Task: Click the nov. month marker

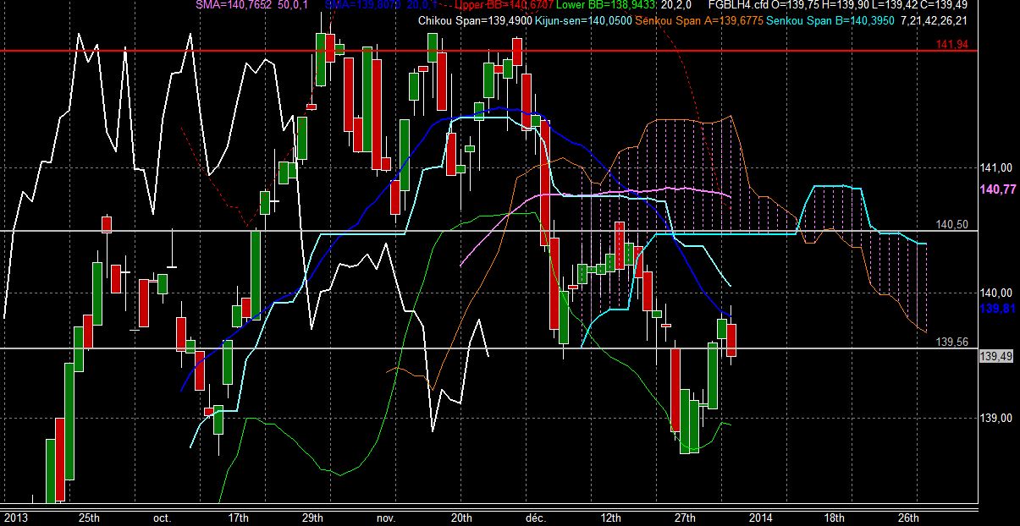Action: (x=386, y=517)
